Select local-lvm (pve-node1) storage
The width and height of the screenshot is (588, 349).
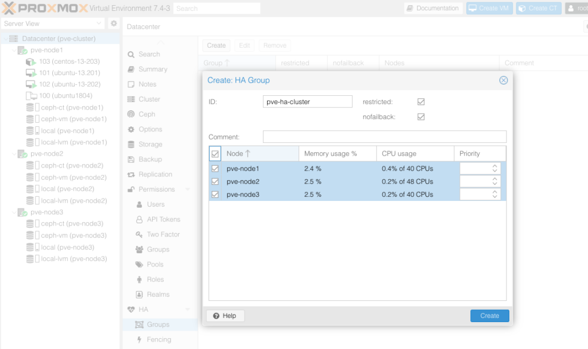pyautogui.click(x=74, y=142)
